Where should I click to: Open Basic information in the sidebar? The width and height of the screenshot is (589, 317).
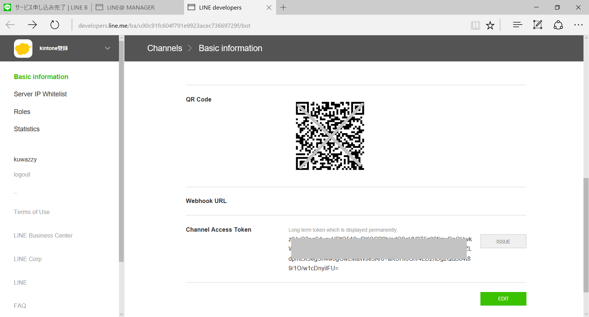[x=41, y=77]
